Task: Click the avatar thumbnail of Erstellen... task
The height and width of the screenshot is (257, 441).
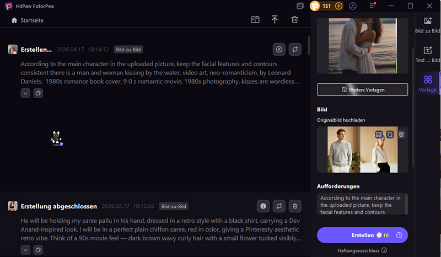Action: (x=13, y=49)
